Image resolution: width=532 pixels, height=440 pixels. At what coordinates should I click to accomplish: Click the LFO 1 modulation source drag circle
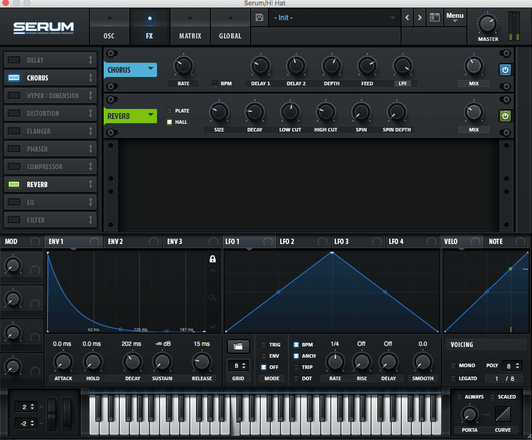click(x=268, y=242)
